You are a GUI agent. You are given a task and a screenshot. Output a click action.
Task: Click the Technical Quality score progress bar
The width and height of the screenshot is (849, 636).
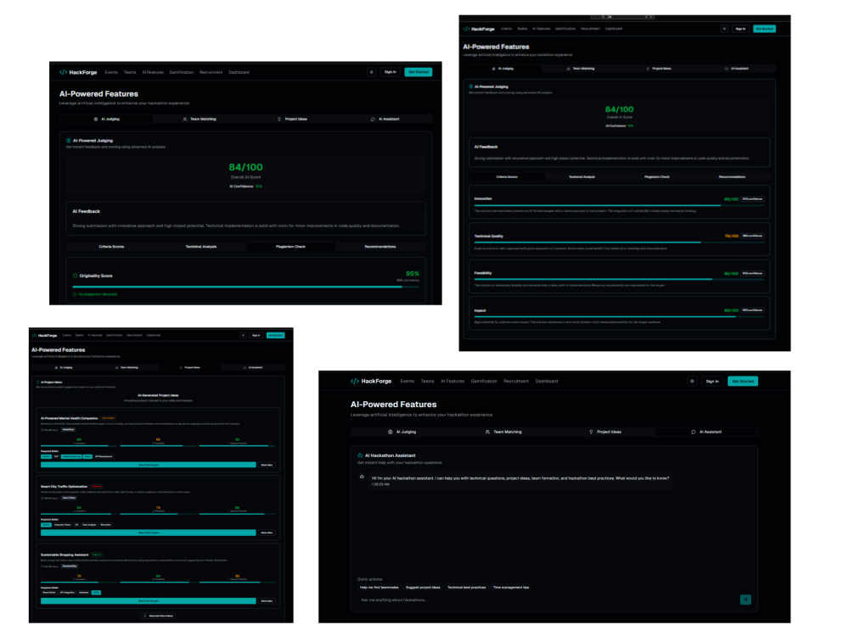click(x=619, y=243)
